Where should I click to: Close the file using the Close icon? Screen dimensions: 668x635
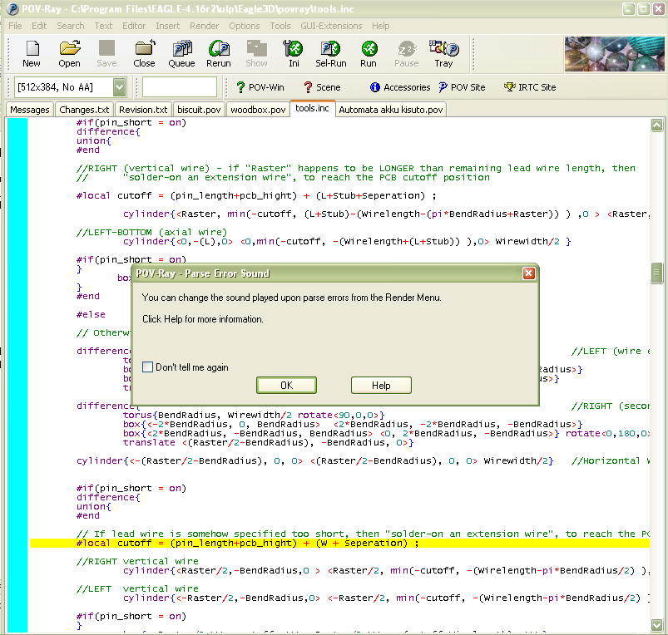pos(144,54)
